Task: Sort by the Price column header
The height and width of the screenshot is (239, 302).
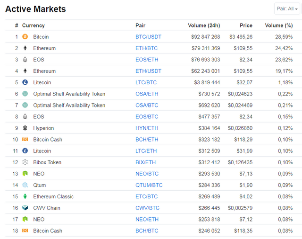Action: (x=246, y=25)
